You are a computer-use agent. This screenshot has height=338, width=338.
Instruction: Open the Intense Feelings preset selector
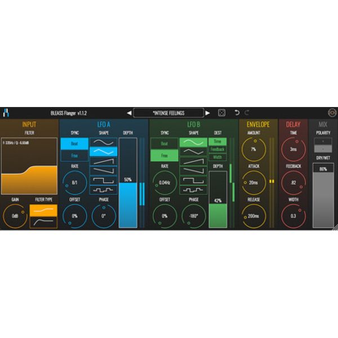[168, 113]
